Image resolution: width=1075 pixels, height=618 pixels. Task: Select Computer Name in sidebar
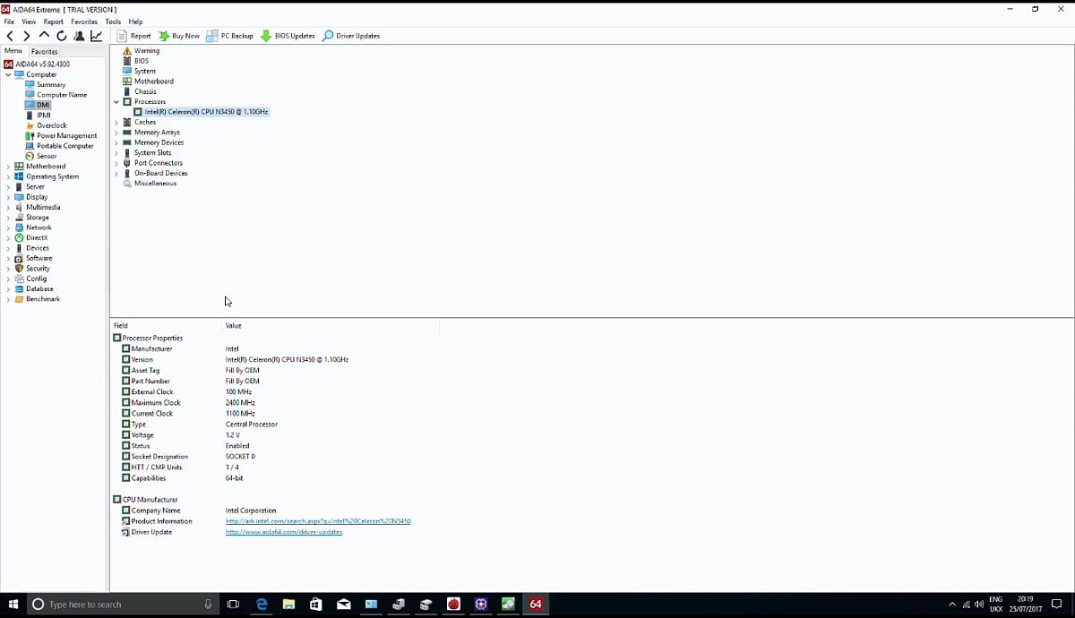click(62, 95)
